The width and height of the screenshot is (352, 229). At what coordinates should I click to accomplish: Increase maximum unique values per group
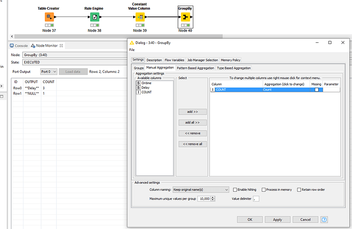(x=213, y=197)
